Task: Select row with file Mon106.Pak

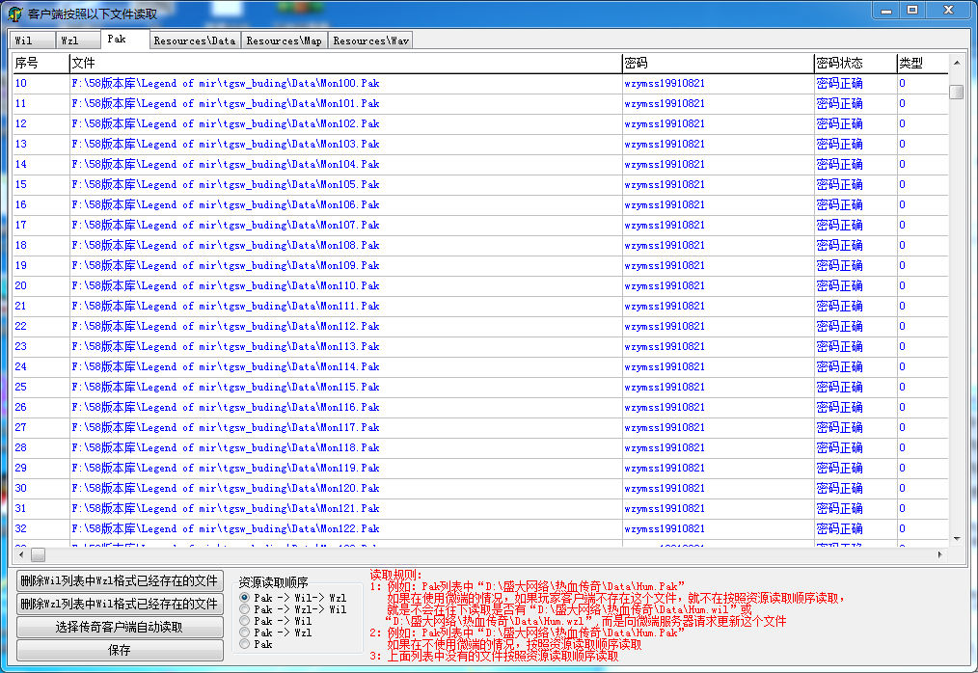Action: [480, 204]
